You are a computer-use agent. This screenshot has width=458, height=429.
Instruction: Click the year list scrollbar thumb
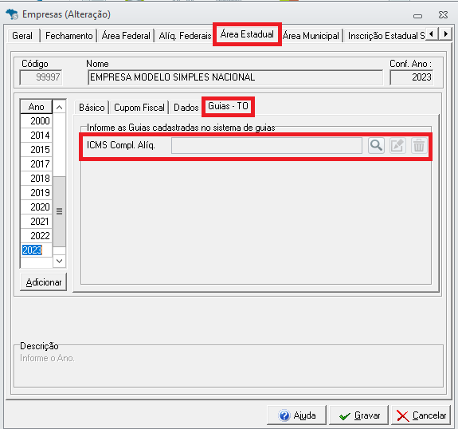tap(59, 211)
